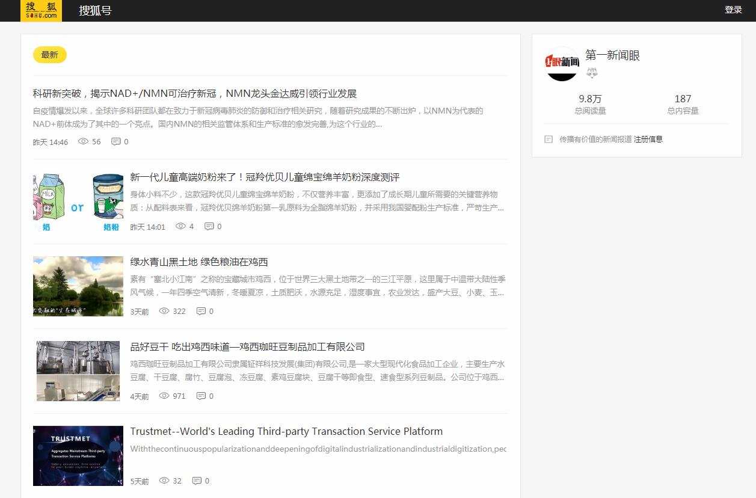Log in via the 登录 link
The height and width of the screenshot is (498, 756).
click(733, 10)
